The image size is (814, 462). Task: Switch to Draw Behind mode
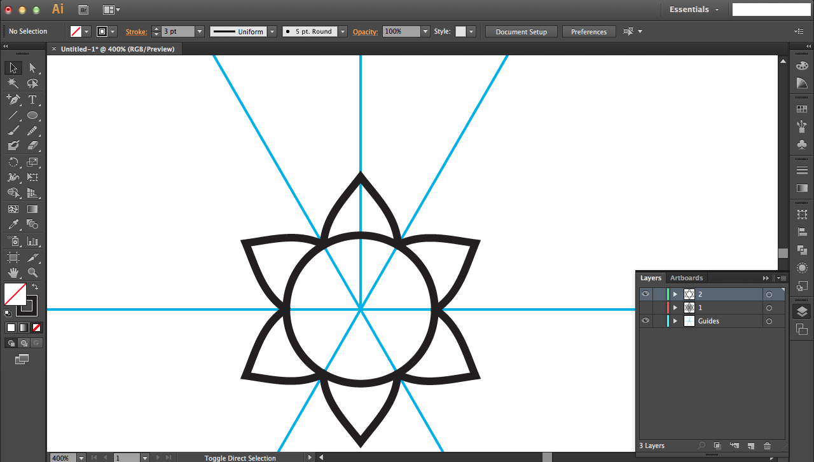point(24,343)
